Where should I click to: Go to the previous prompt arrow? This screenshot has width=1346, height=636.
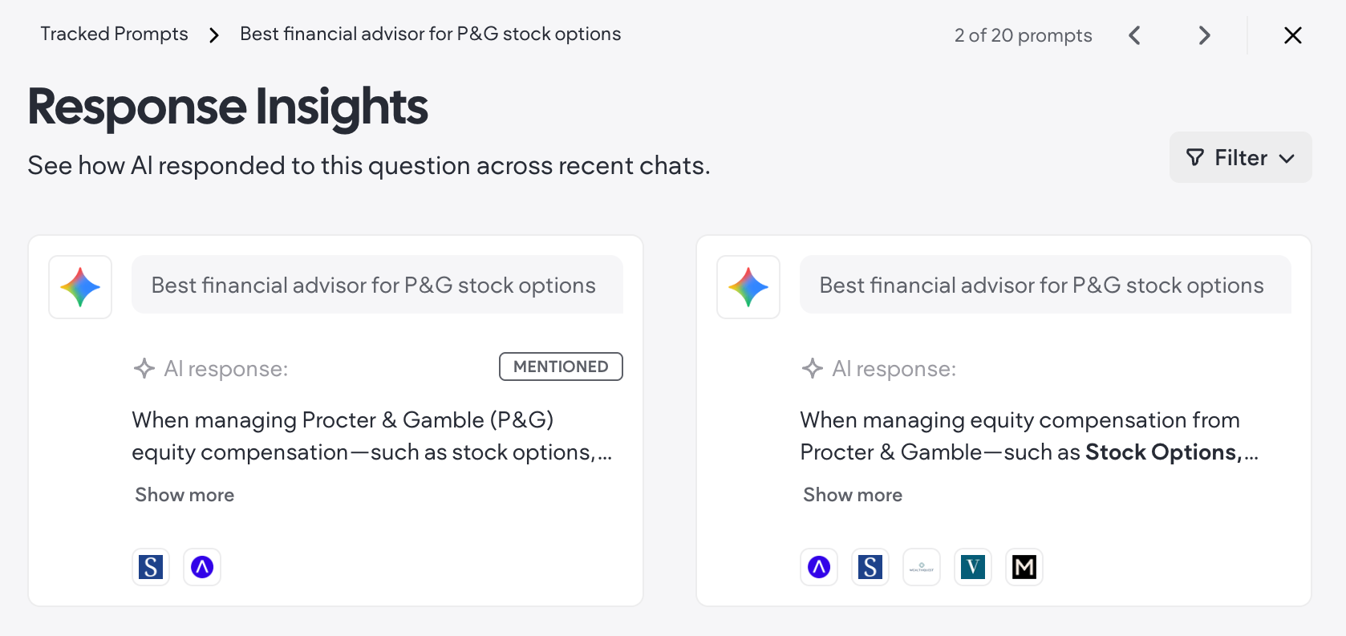pyautogui.click(x=1134, y=35)
